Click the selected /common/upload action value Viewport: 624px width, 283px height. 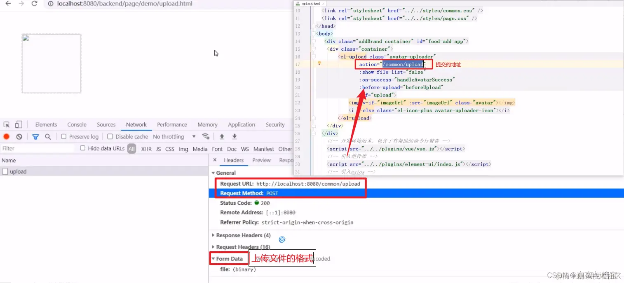point(403,64)
